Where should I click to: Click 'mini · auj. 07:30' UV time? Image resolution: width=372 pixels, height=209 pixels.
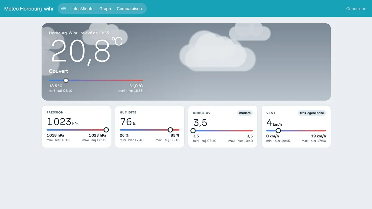point(205,141)
